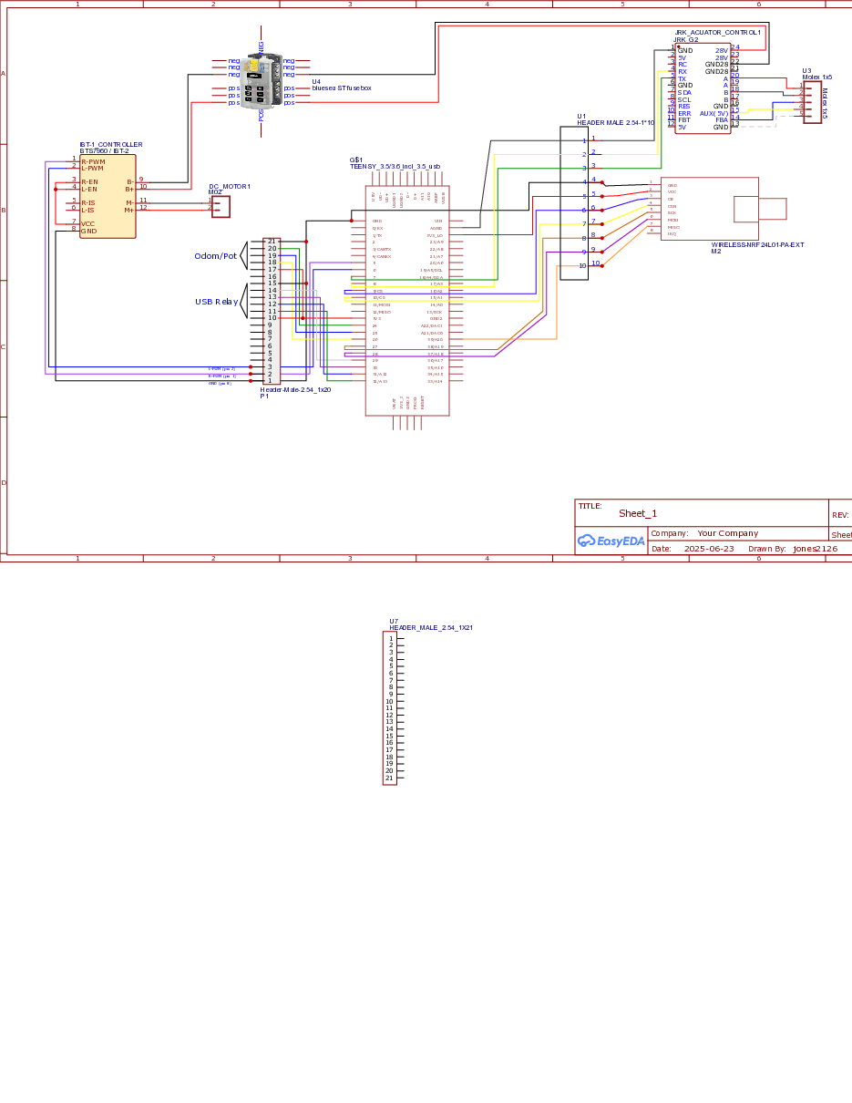The width and height of the screenshot is (852, 1103).
Task: Click the Your Company field
Action: pos(727,533)
